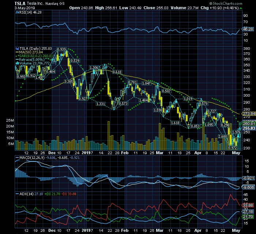Screen dimensions: 256x234
Task: Click the 1.047 retracement label
Action: click(146, 83)
